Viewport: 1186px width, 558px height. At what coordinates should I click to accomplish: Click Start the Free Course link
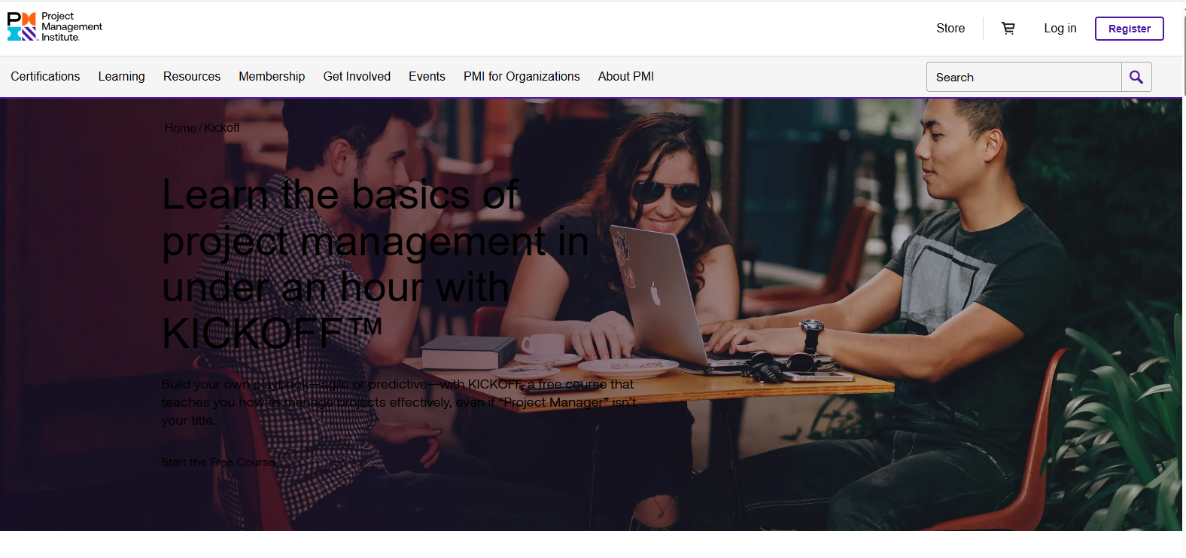218,462
